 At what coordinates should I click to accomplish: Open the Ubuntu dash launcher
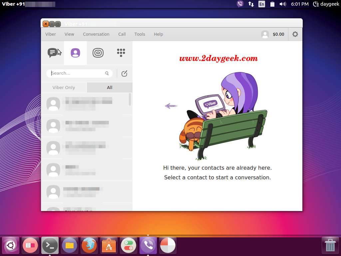pyautogui.click(x=11, y=245)
